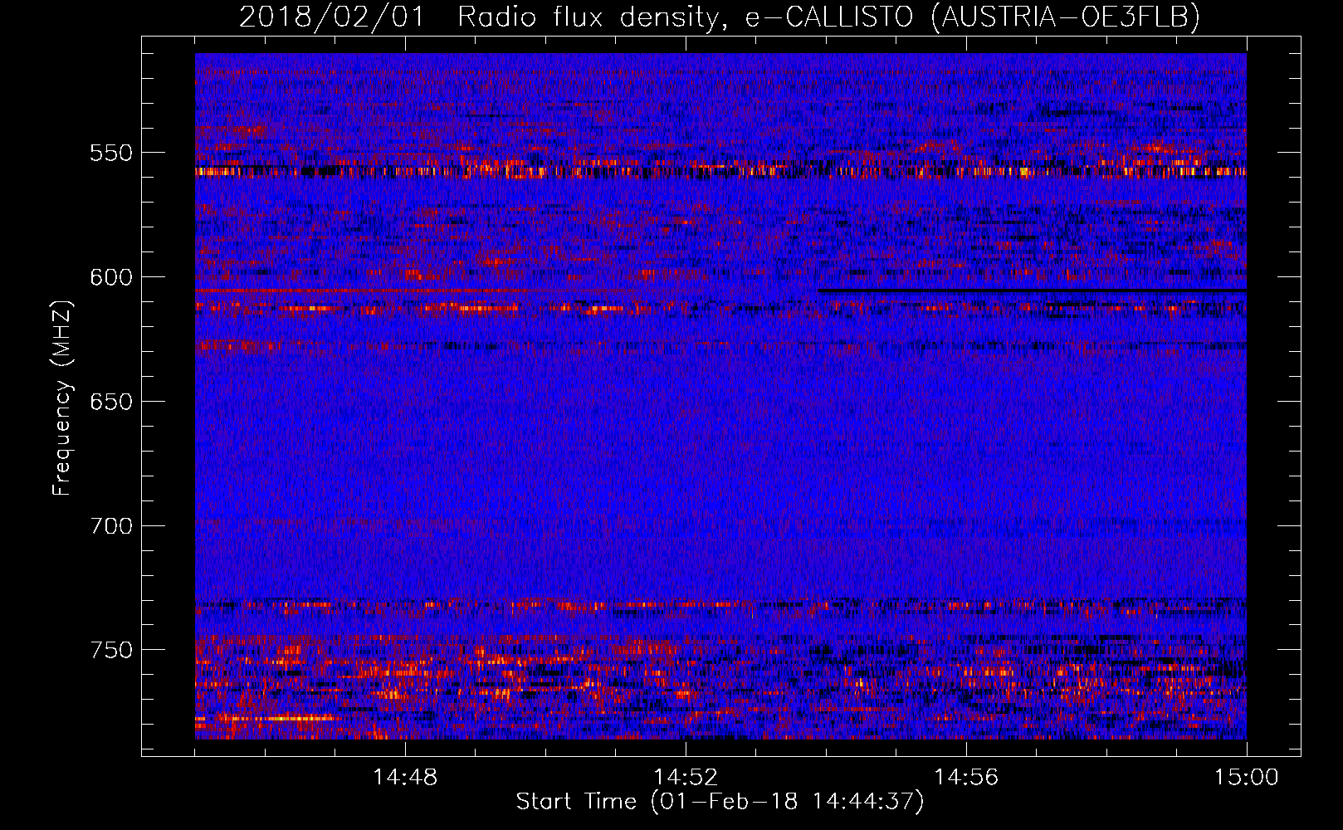Click station name '(AUSTRIA-OE3FLB)'
This screenshot has height=830, width=1343.
tap(1066, 17)
